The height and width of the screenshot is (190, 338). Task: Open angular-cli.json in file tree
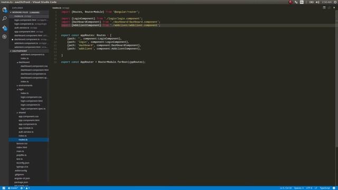coord(22,178)
